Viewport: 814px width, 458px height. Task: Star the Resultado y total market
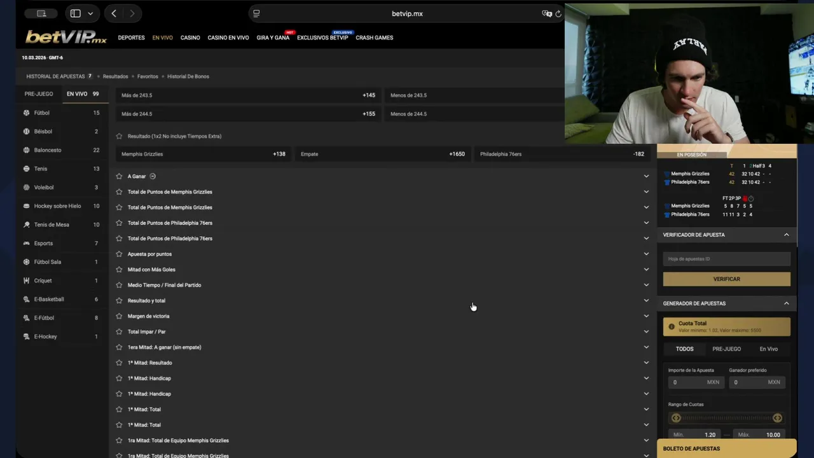pyautogui.click(x=119, y=301)
